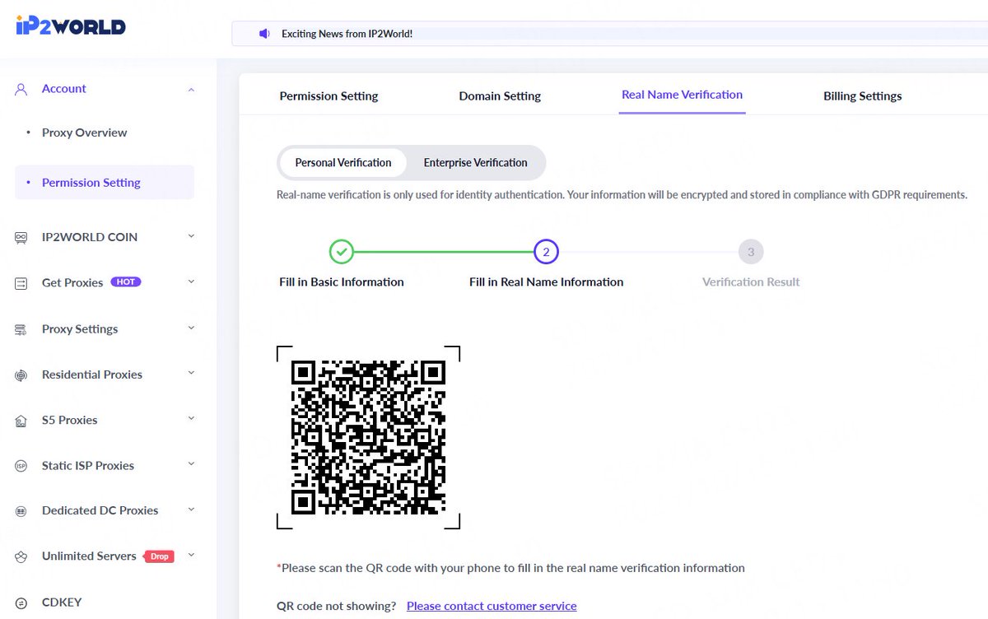Click the Unlimited Servers icon
The height and width of the screenshot is (619, 988).
pos(21,556)
